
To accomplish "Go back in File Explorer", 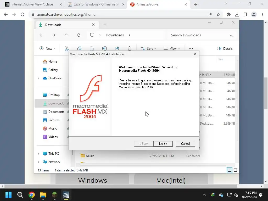I will click(41, 35).
